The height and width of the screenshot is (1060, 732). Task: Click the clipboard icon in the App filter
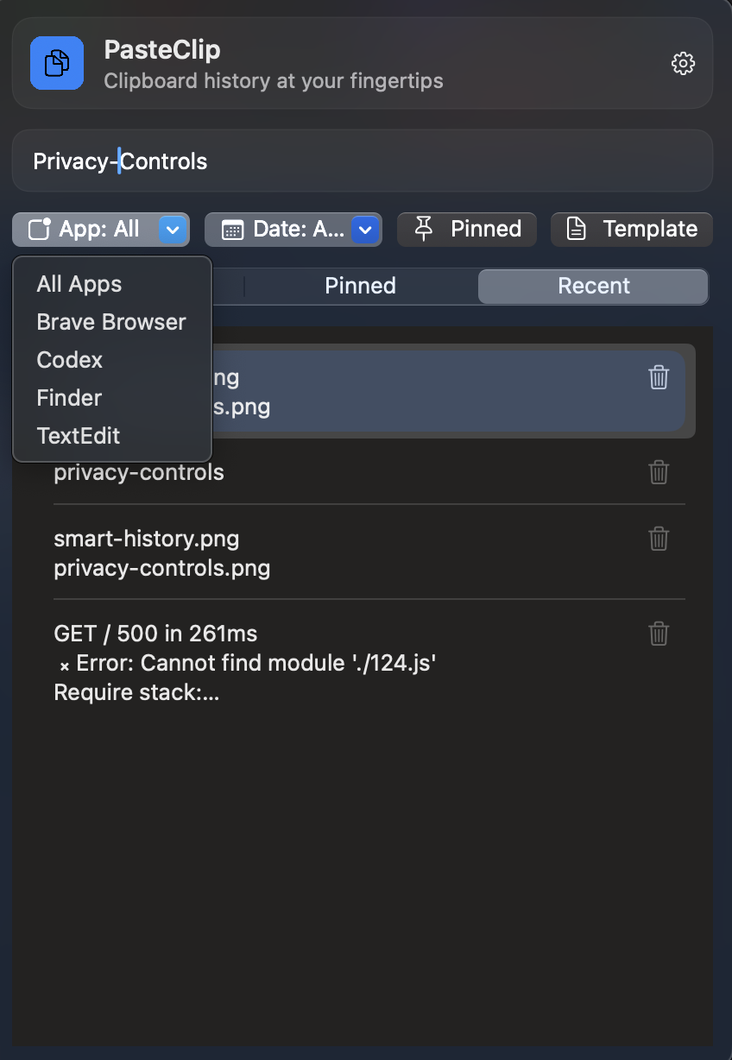coord(37,229)
